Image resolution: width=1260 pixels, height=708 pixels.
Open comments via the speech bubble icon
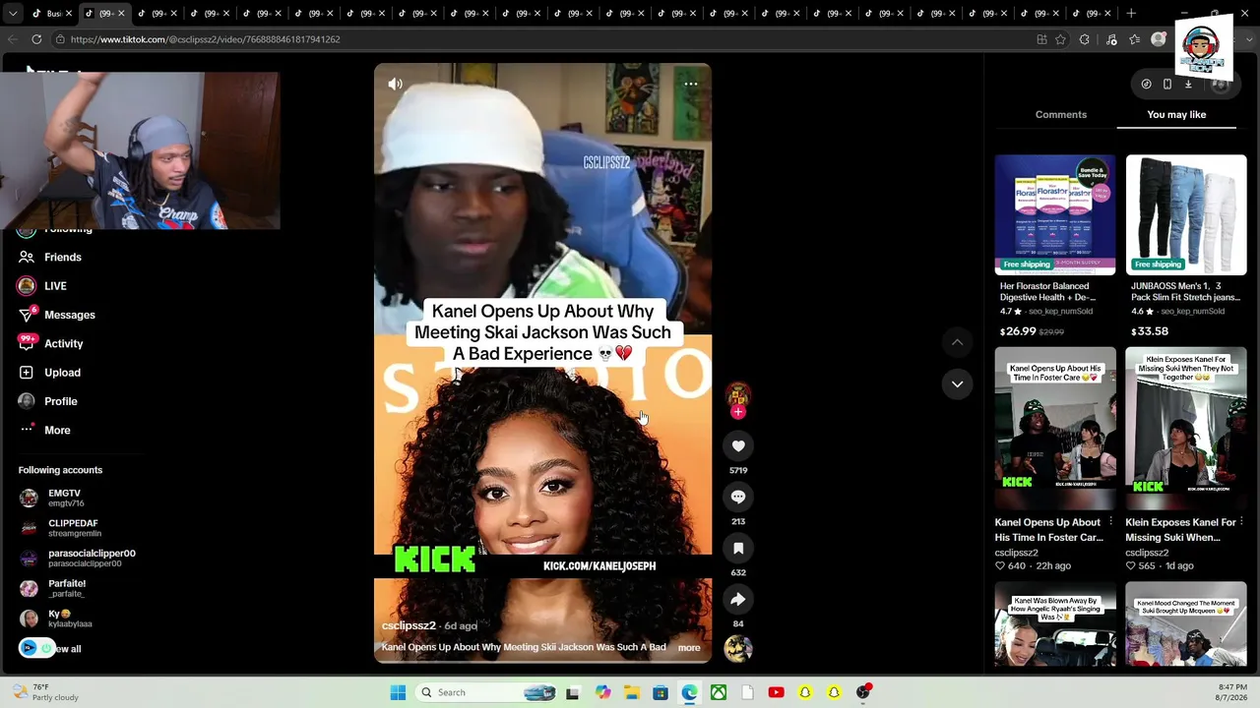(738, 498)
